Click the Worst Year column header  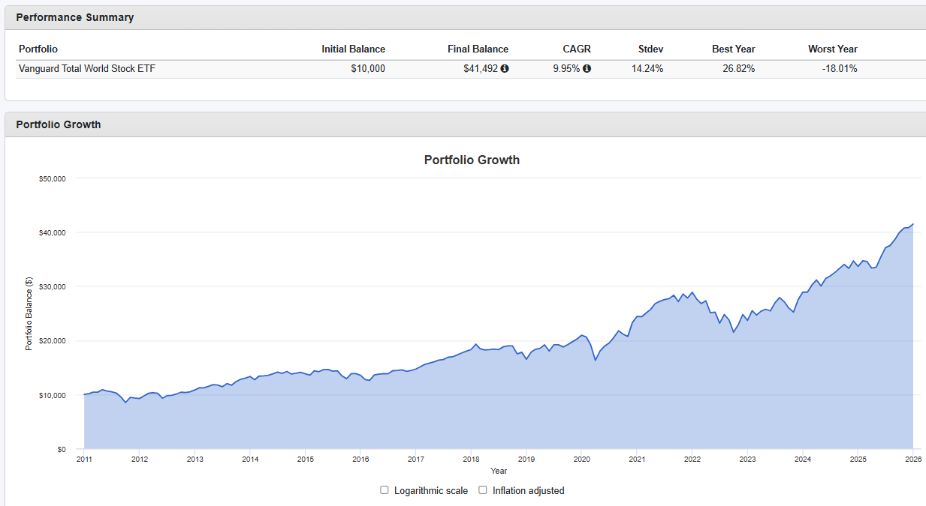833,49
